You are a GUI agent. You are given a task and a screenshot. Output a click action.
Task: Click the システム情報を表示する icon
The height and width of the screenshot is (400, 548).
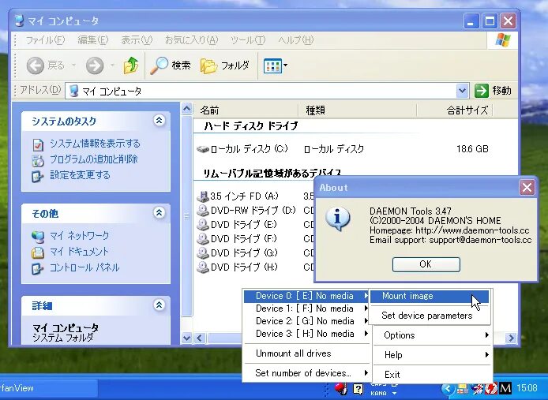[38, 144]
